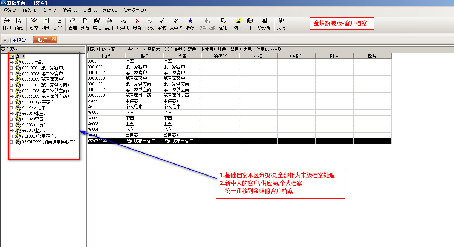The height and width of the screenshot is (247, 454).
Task: Switch to the 主控台 tab
Action: [19, 40]
